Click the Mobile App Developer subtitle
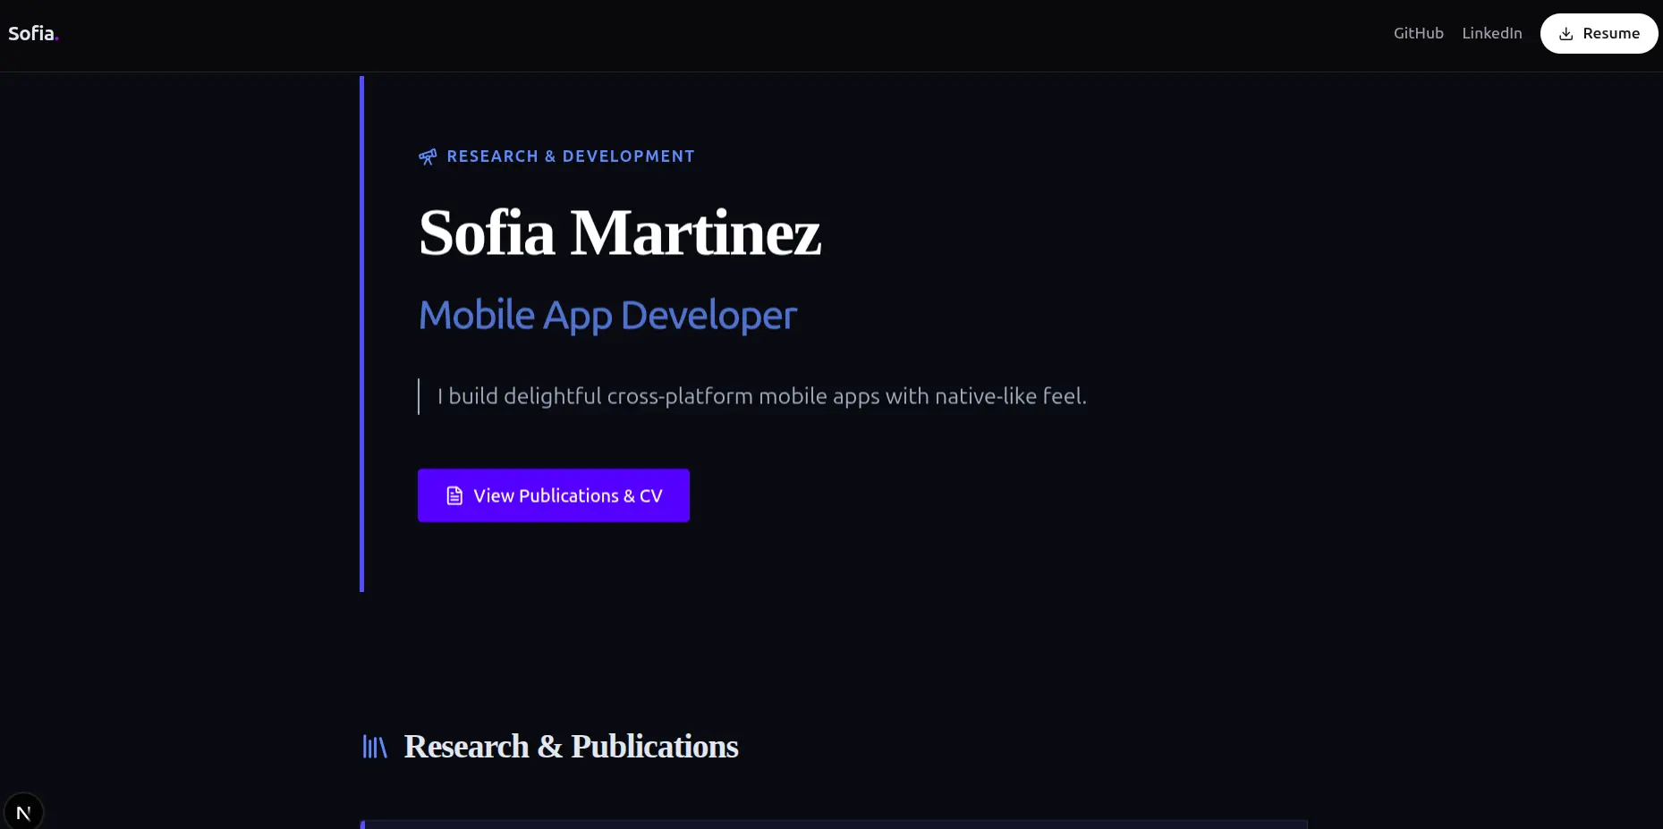Viewport: 1663px width, 829px height. [607, 316]
